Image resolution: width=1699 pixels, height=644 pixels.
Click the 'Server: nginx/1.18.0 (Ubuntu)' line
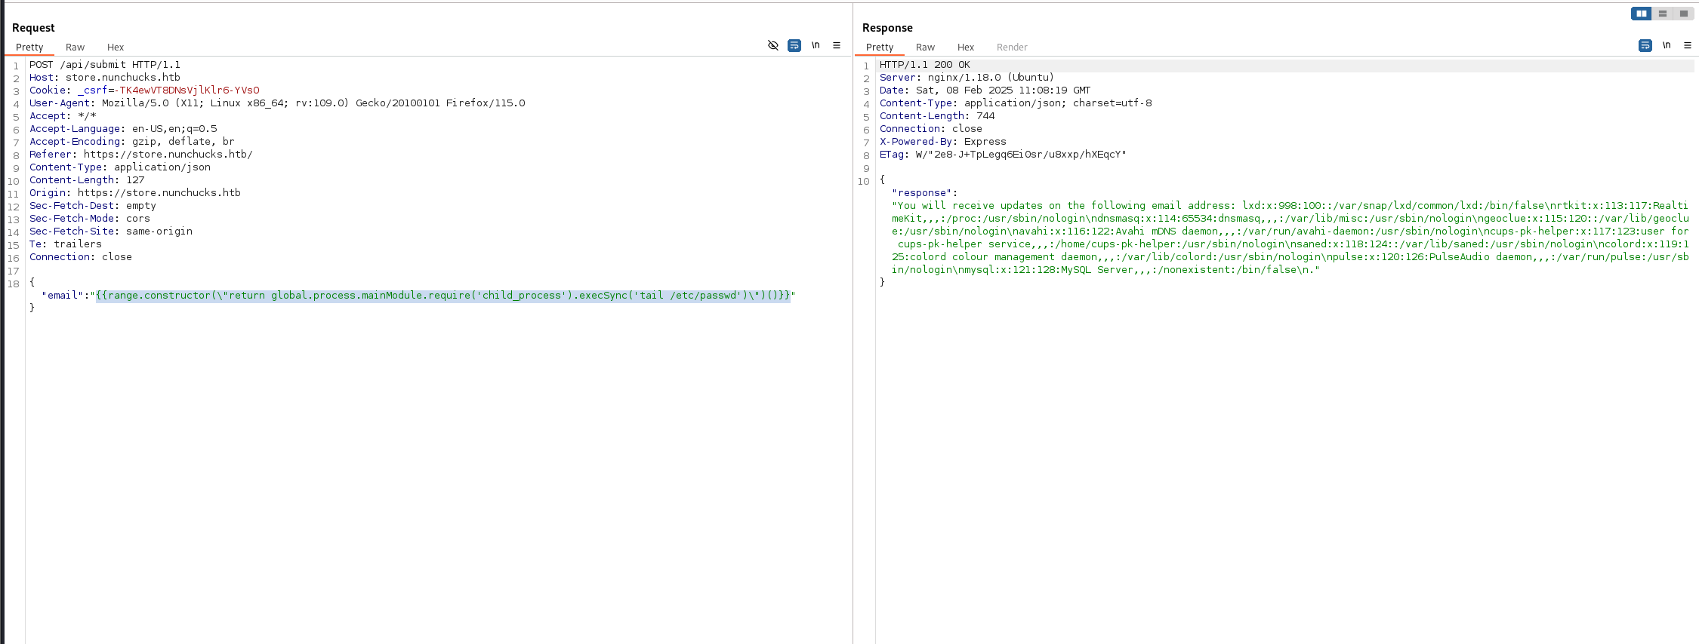coord(967,78)
